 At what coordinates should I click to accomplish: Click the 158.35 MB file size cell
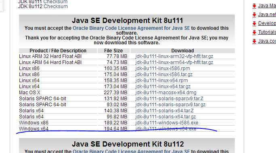(116, 81)
